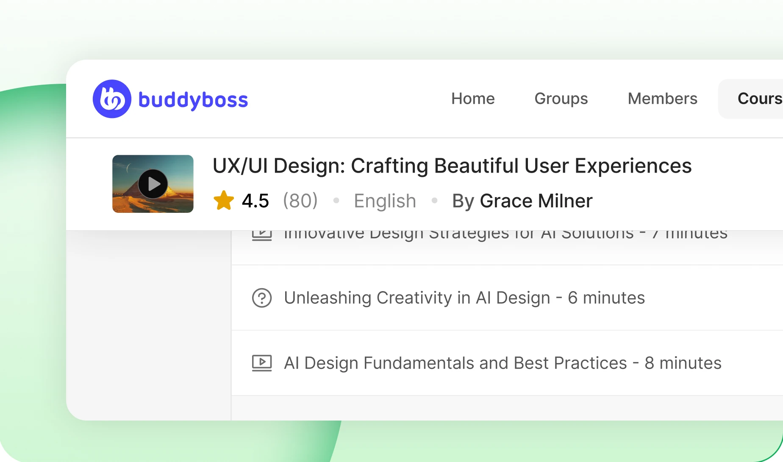
Task: Open the Home menu item
Action: [x=473, y=99]
